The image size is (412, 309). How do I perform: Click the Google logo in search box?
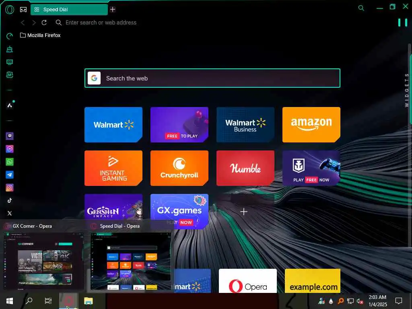(94, 78)
